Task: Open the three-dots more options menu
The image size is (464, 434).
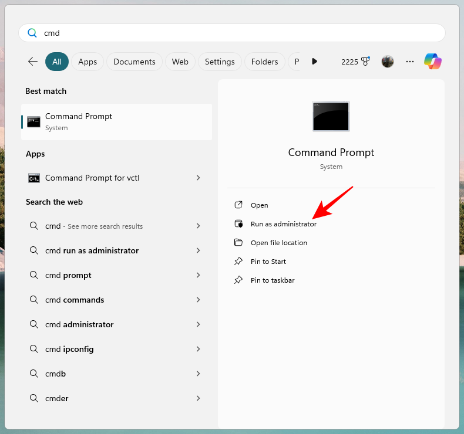Action: tap(410, 62)
